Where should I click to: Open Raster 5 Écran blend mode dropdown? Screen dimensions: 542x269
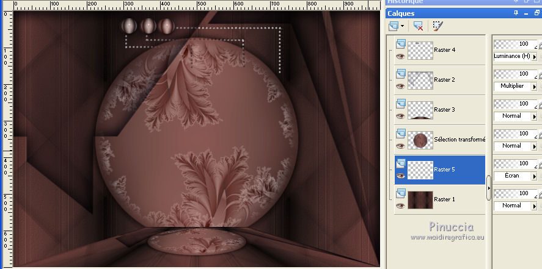(x=535, y=176)
